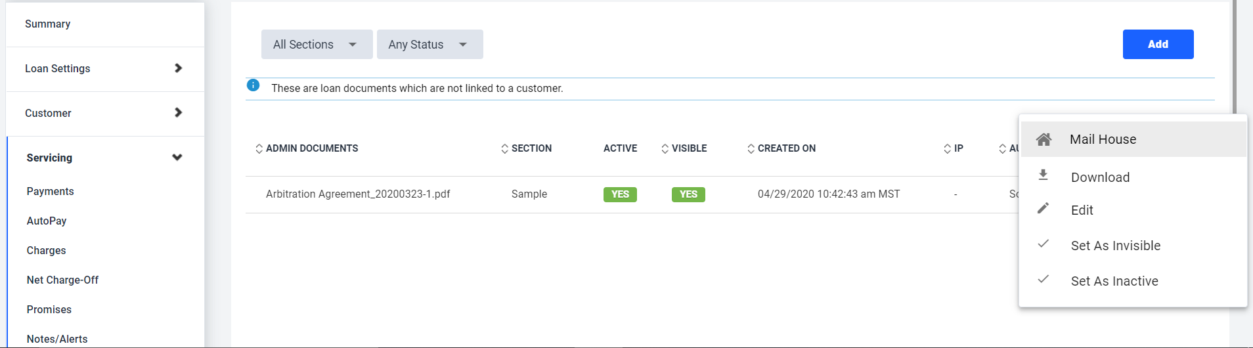Open the Any Status dropdown
This screenshot has width=1253, height=348.
(430, 44)
